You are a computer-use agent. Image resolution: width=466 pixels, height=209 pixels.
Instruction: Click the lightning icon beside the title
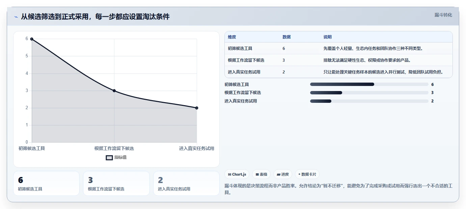coord(16,17)
